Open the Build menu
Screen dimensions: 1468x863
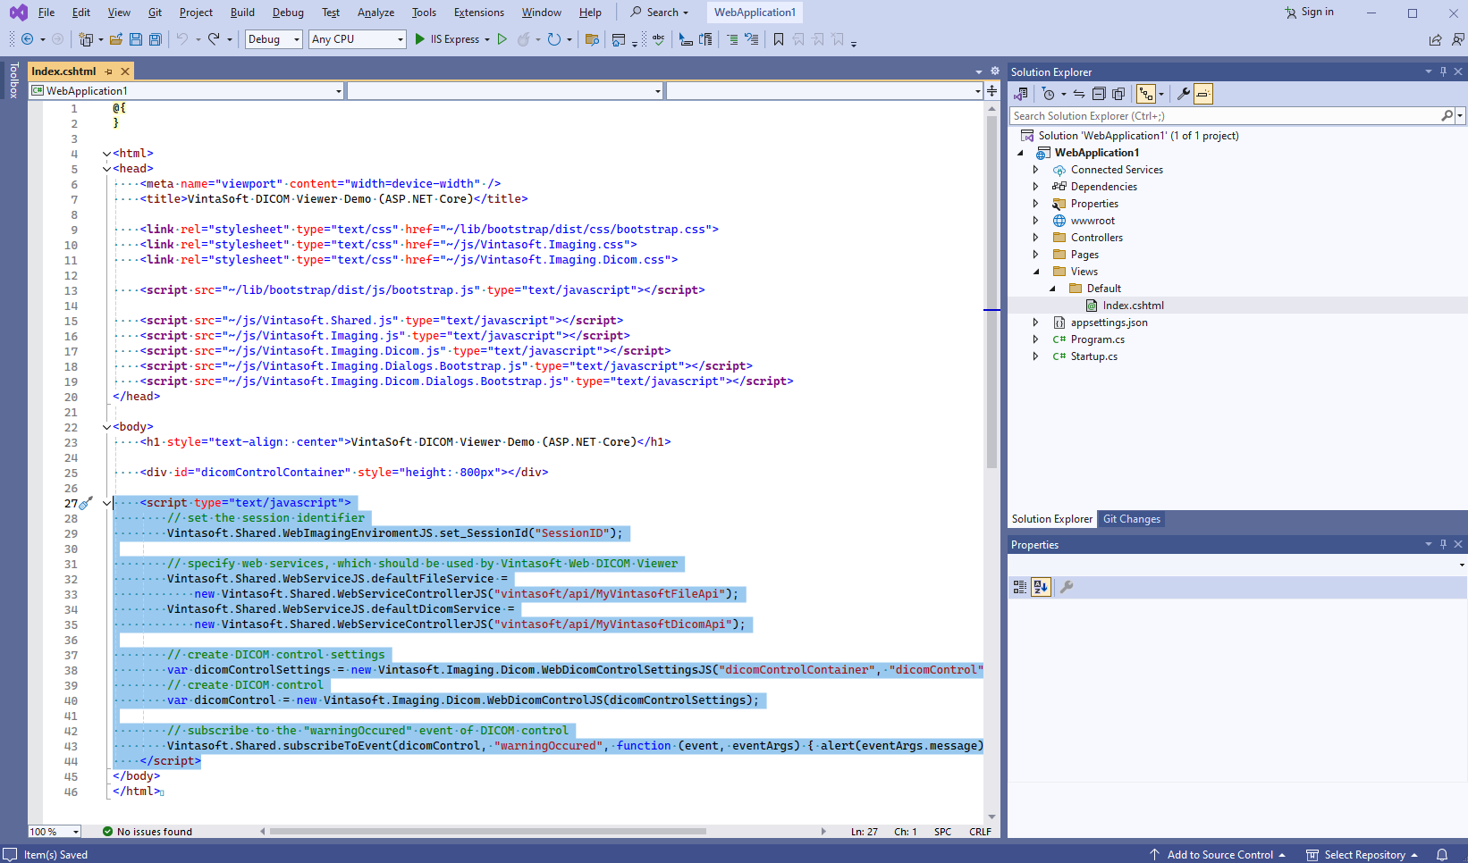coord(242,13)
